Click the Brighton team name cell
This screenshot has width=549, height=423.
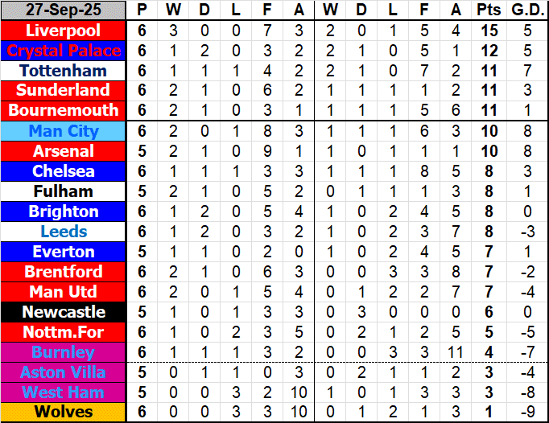point(64,211)
